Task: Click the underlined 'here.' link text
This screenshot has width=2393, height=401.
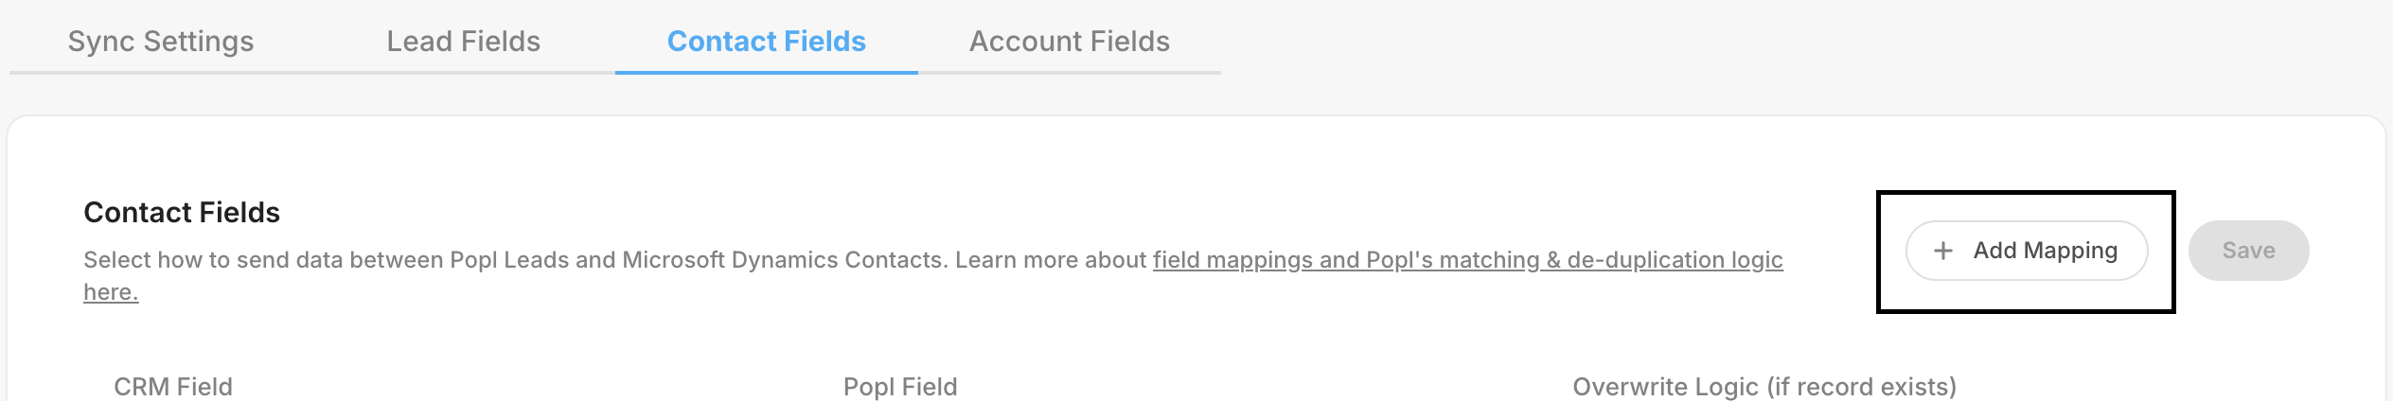Action: pos(111,292)
